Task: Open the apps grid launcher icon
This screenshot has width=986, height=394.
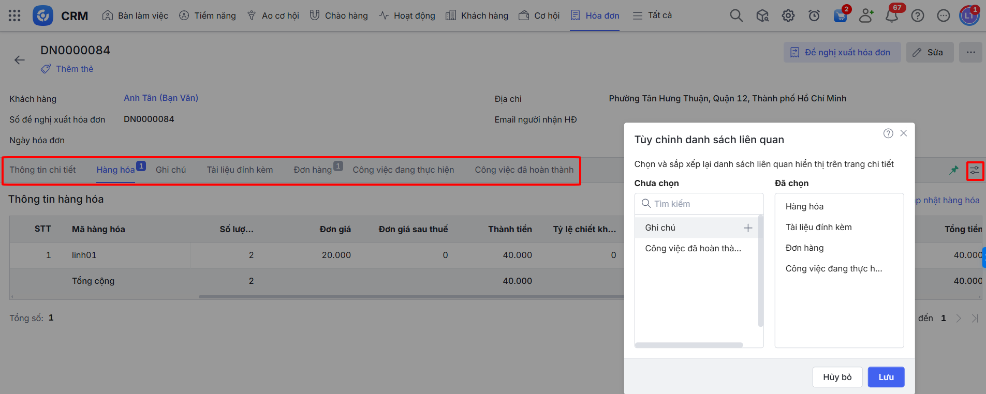Action: click(14, 16)
